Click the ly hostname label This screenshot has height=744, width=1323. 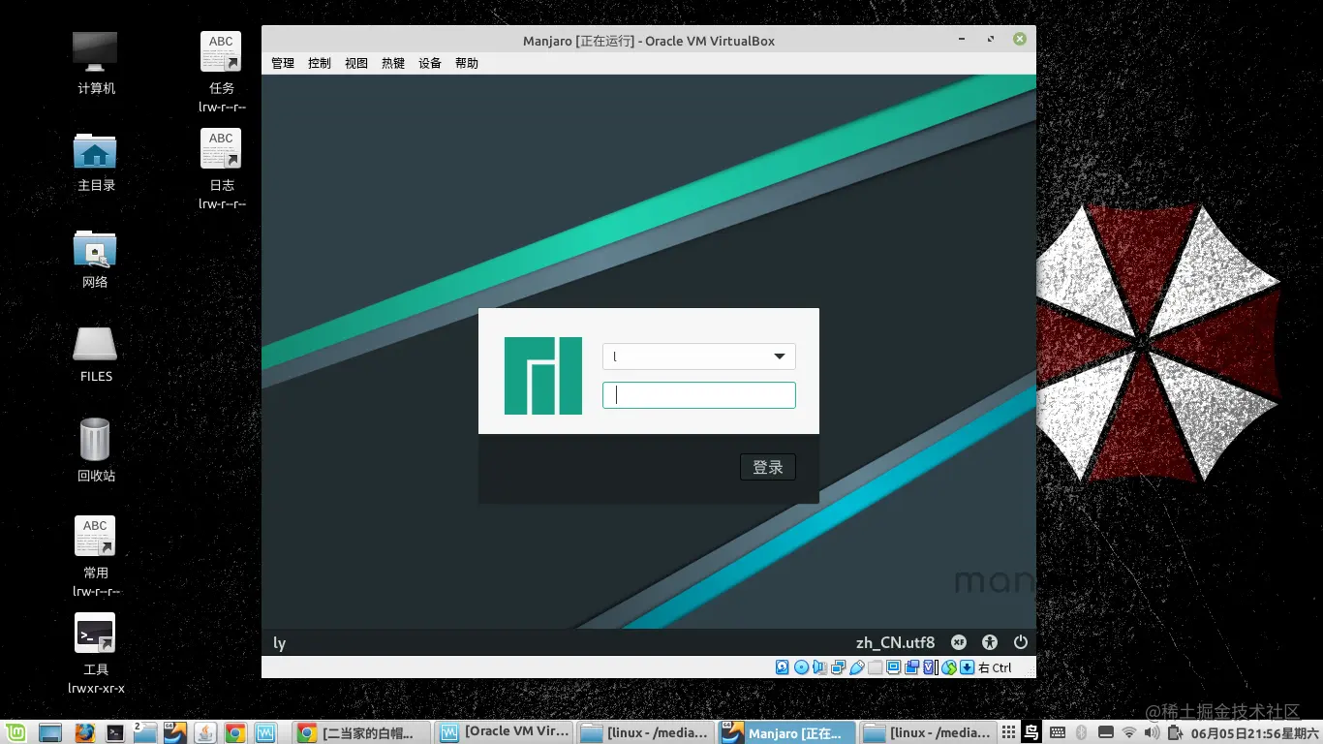[x=279, y=643]
